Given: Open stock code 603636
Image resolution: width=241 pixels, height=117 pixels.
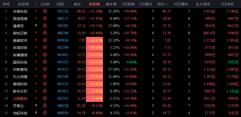Looking at the screenshot, I should (63, 40).
